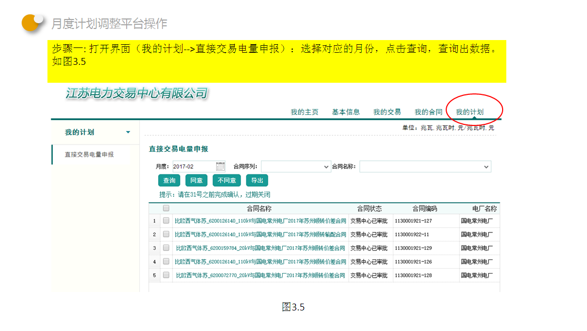Screen dimensions: 587x331
Task: Click the 查询 button
Action: point(169,181)
